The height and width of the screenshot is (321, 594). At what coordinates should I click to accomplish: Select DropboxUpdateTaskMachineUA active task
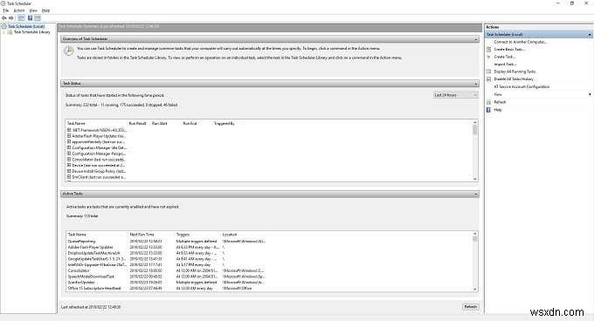93,253
